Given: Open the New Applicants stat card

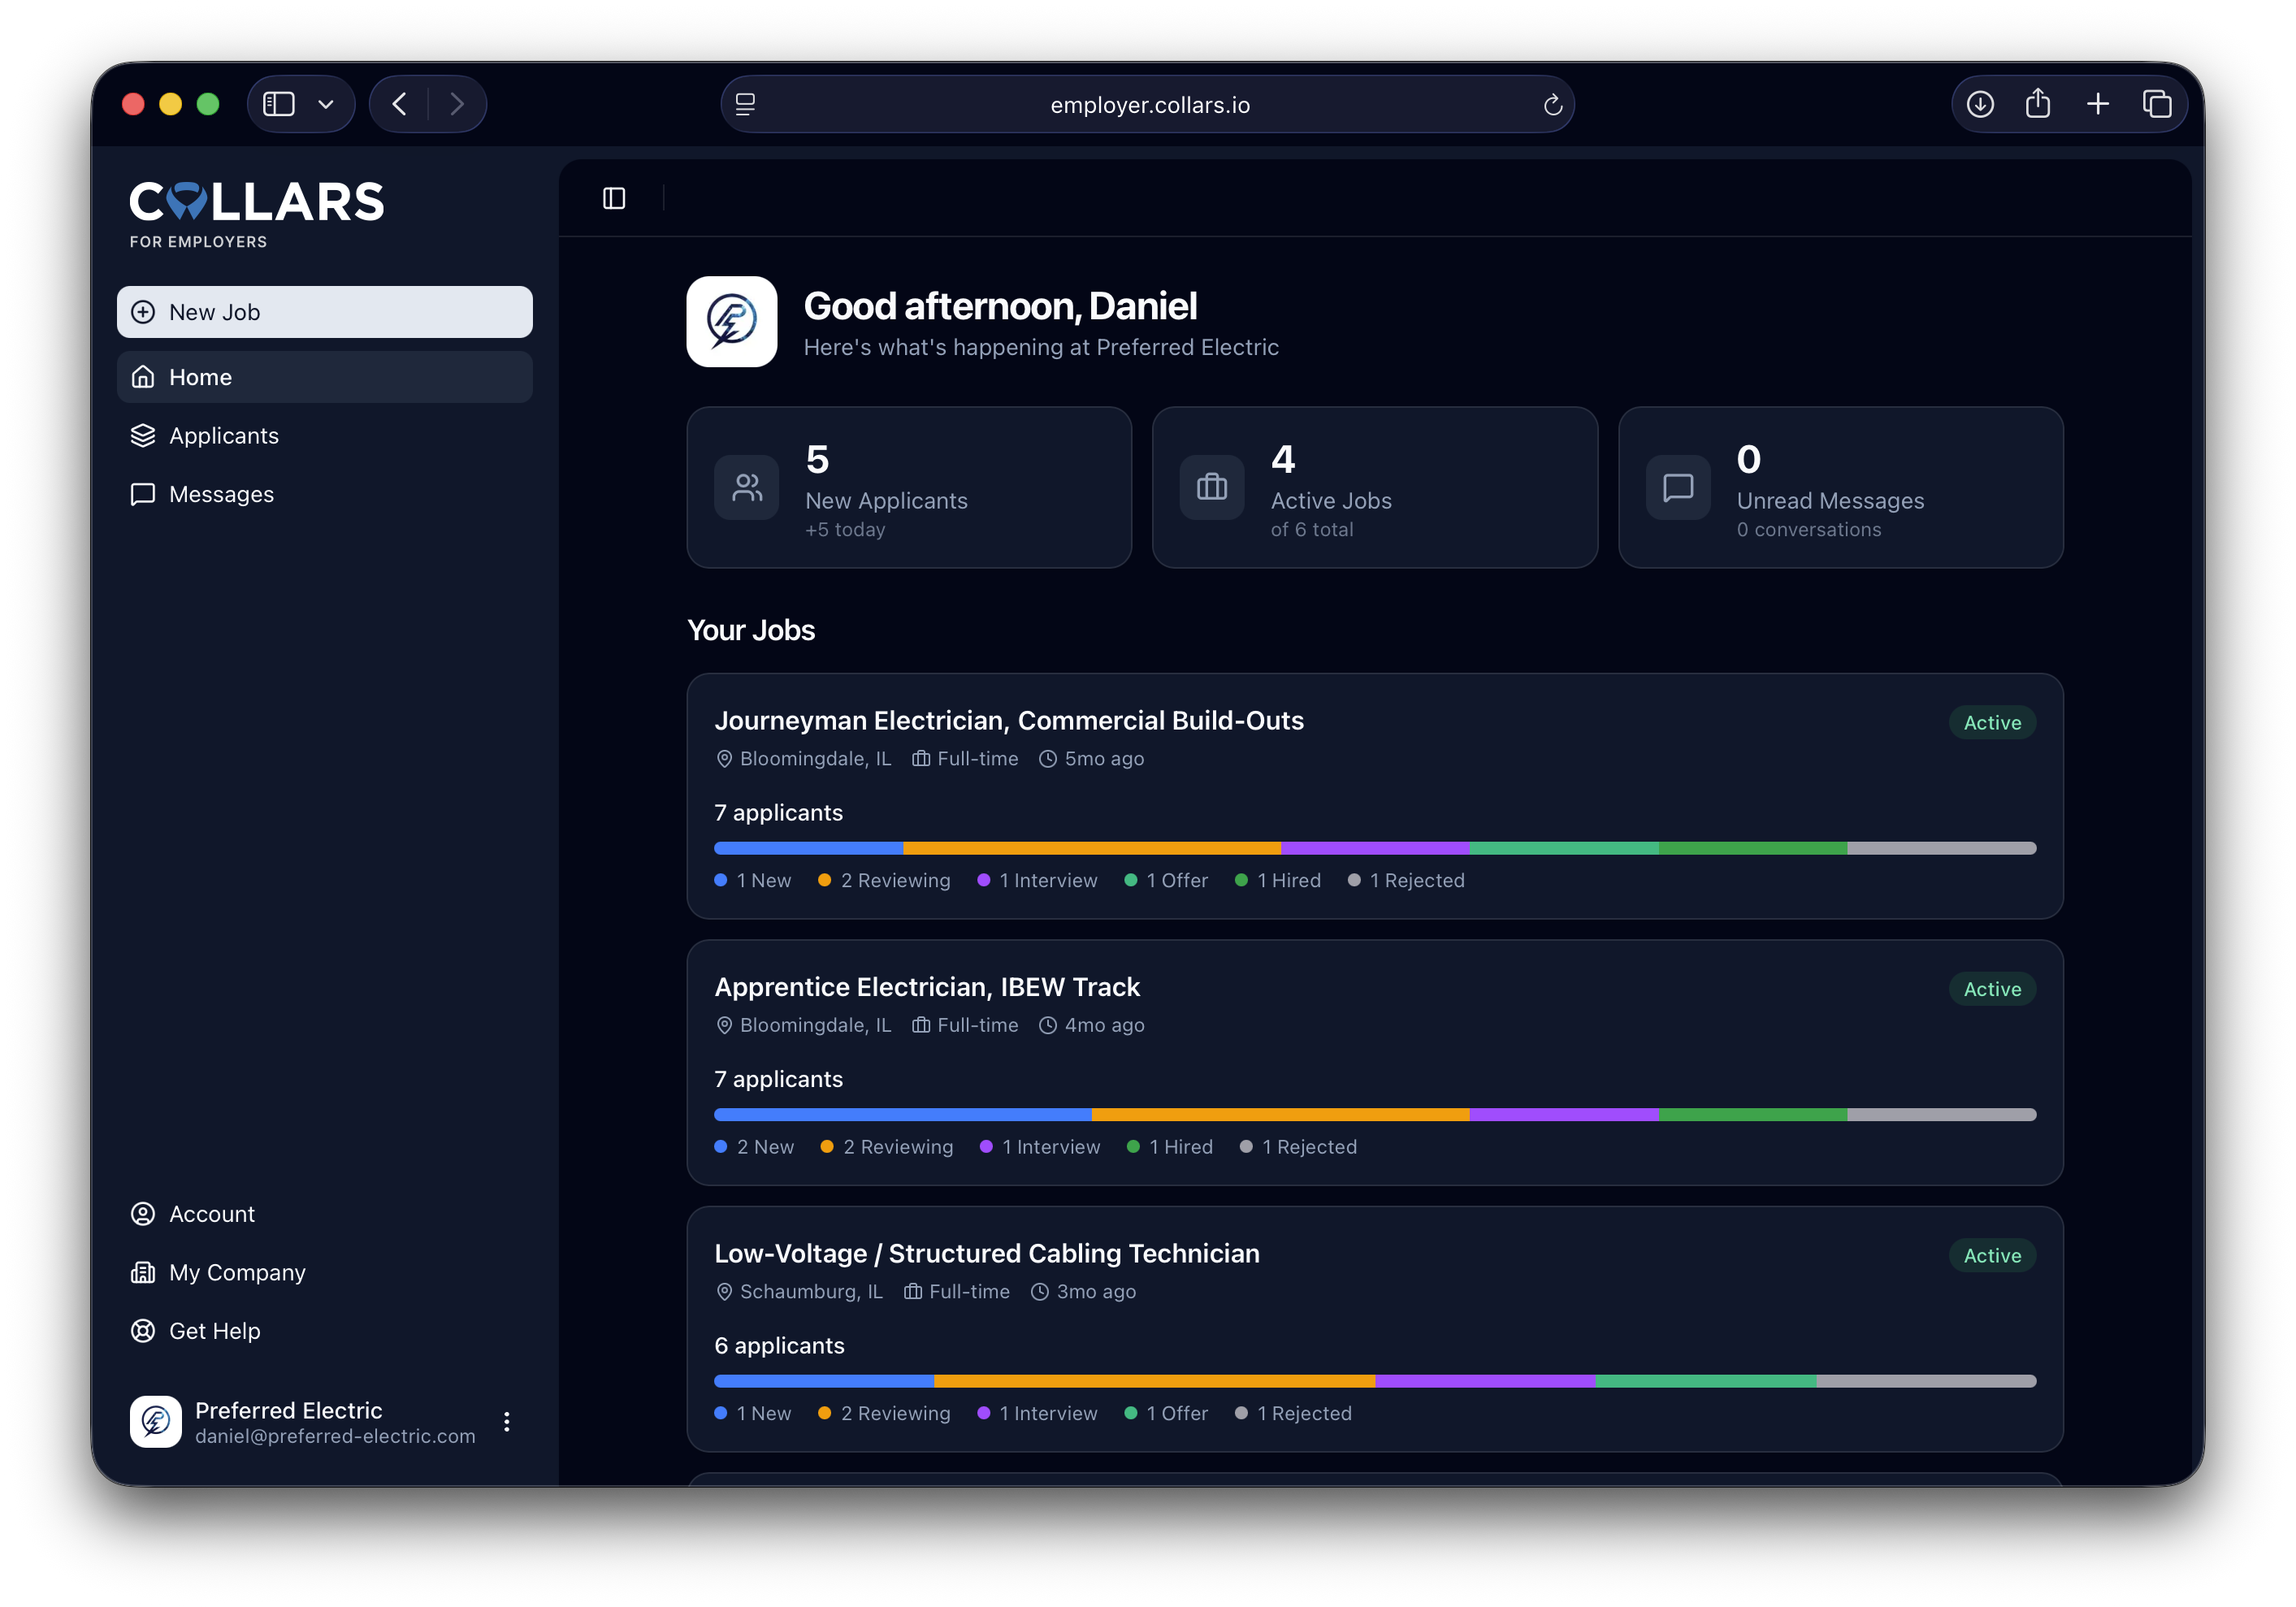Looking at the screenshot, I should click(909, 488).
